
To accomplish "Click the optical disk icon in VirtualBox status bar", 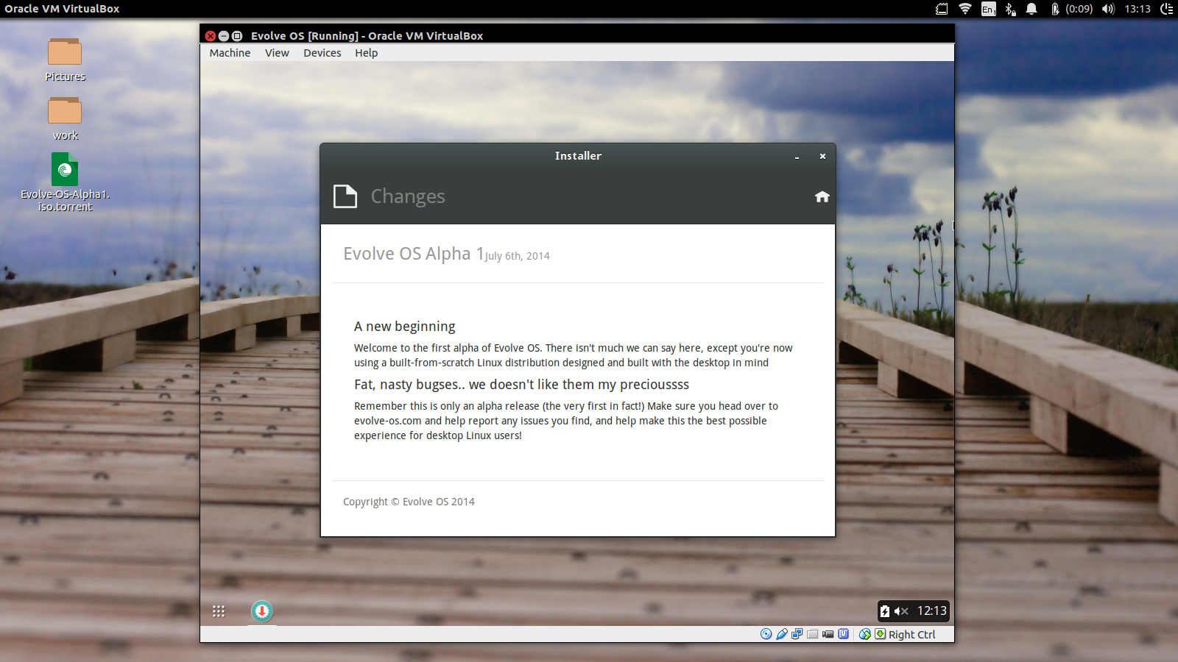I will [766, 634].
